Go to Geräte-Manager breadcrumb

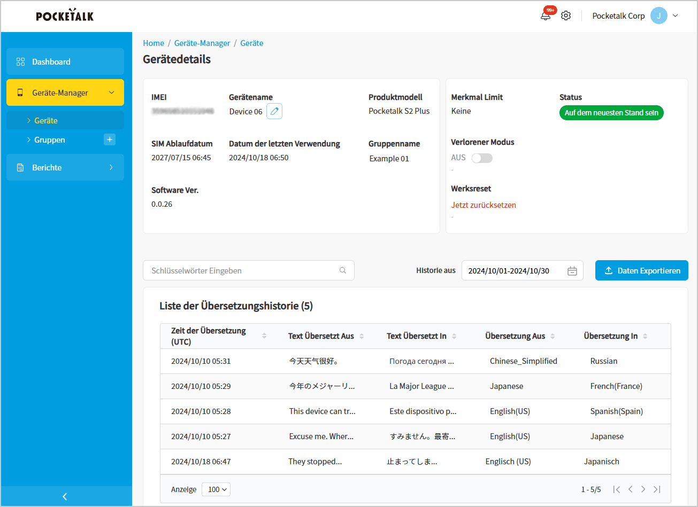(202, 43)
